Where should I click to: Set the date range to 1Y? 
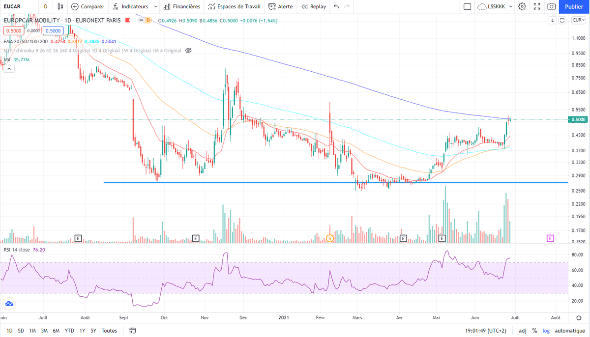pyautogui.click(x=82, y=331)
